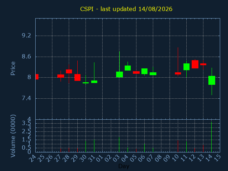Select the red volume bar on day 10

click(x=178, y=146)
